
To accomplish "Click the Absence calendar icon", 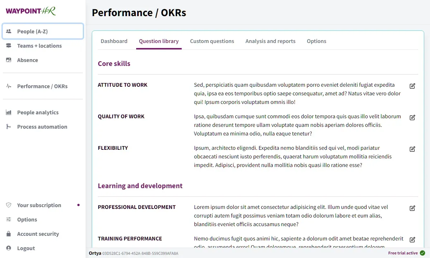I will 9,60.
